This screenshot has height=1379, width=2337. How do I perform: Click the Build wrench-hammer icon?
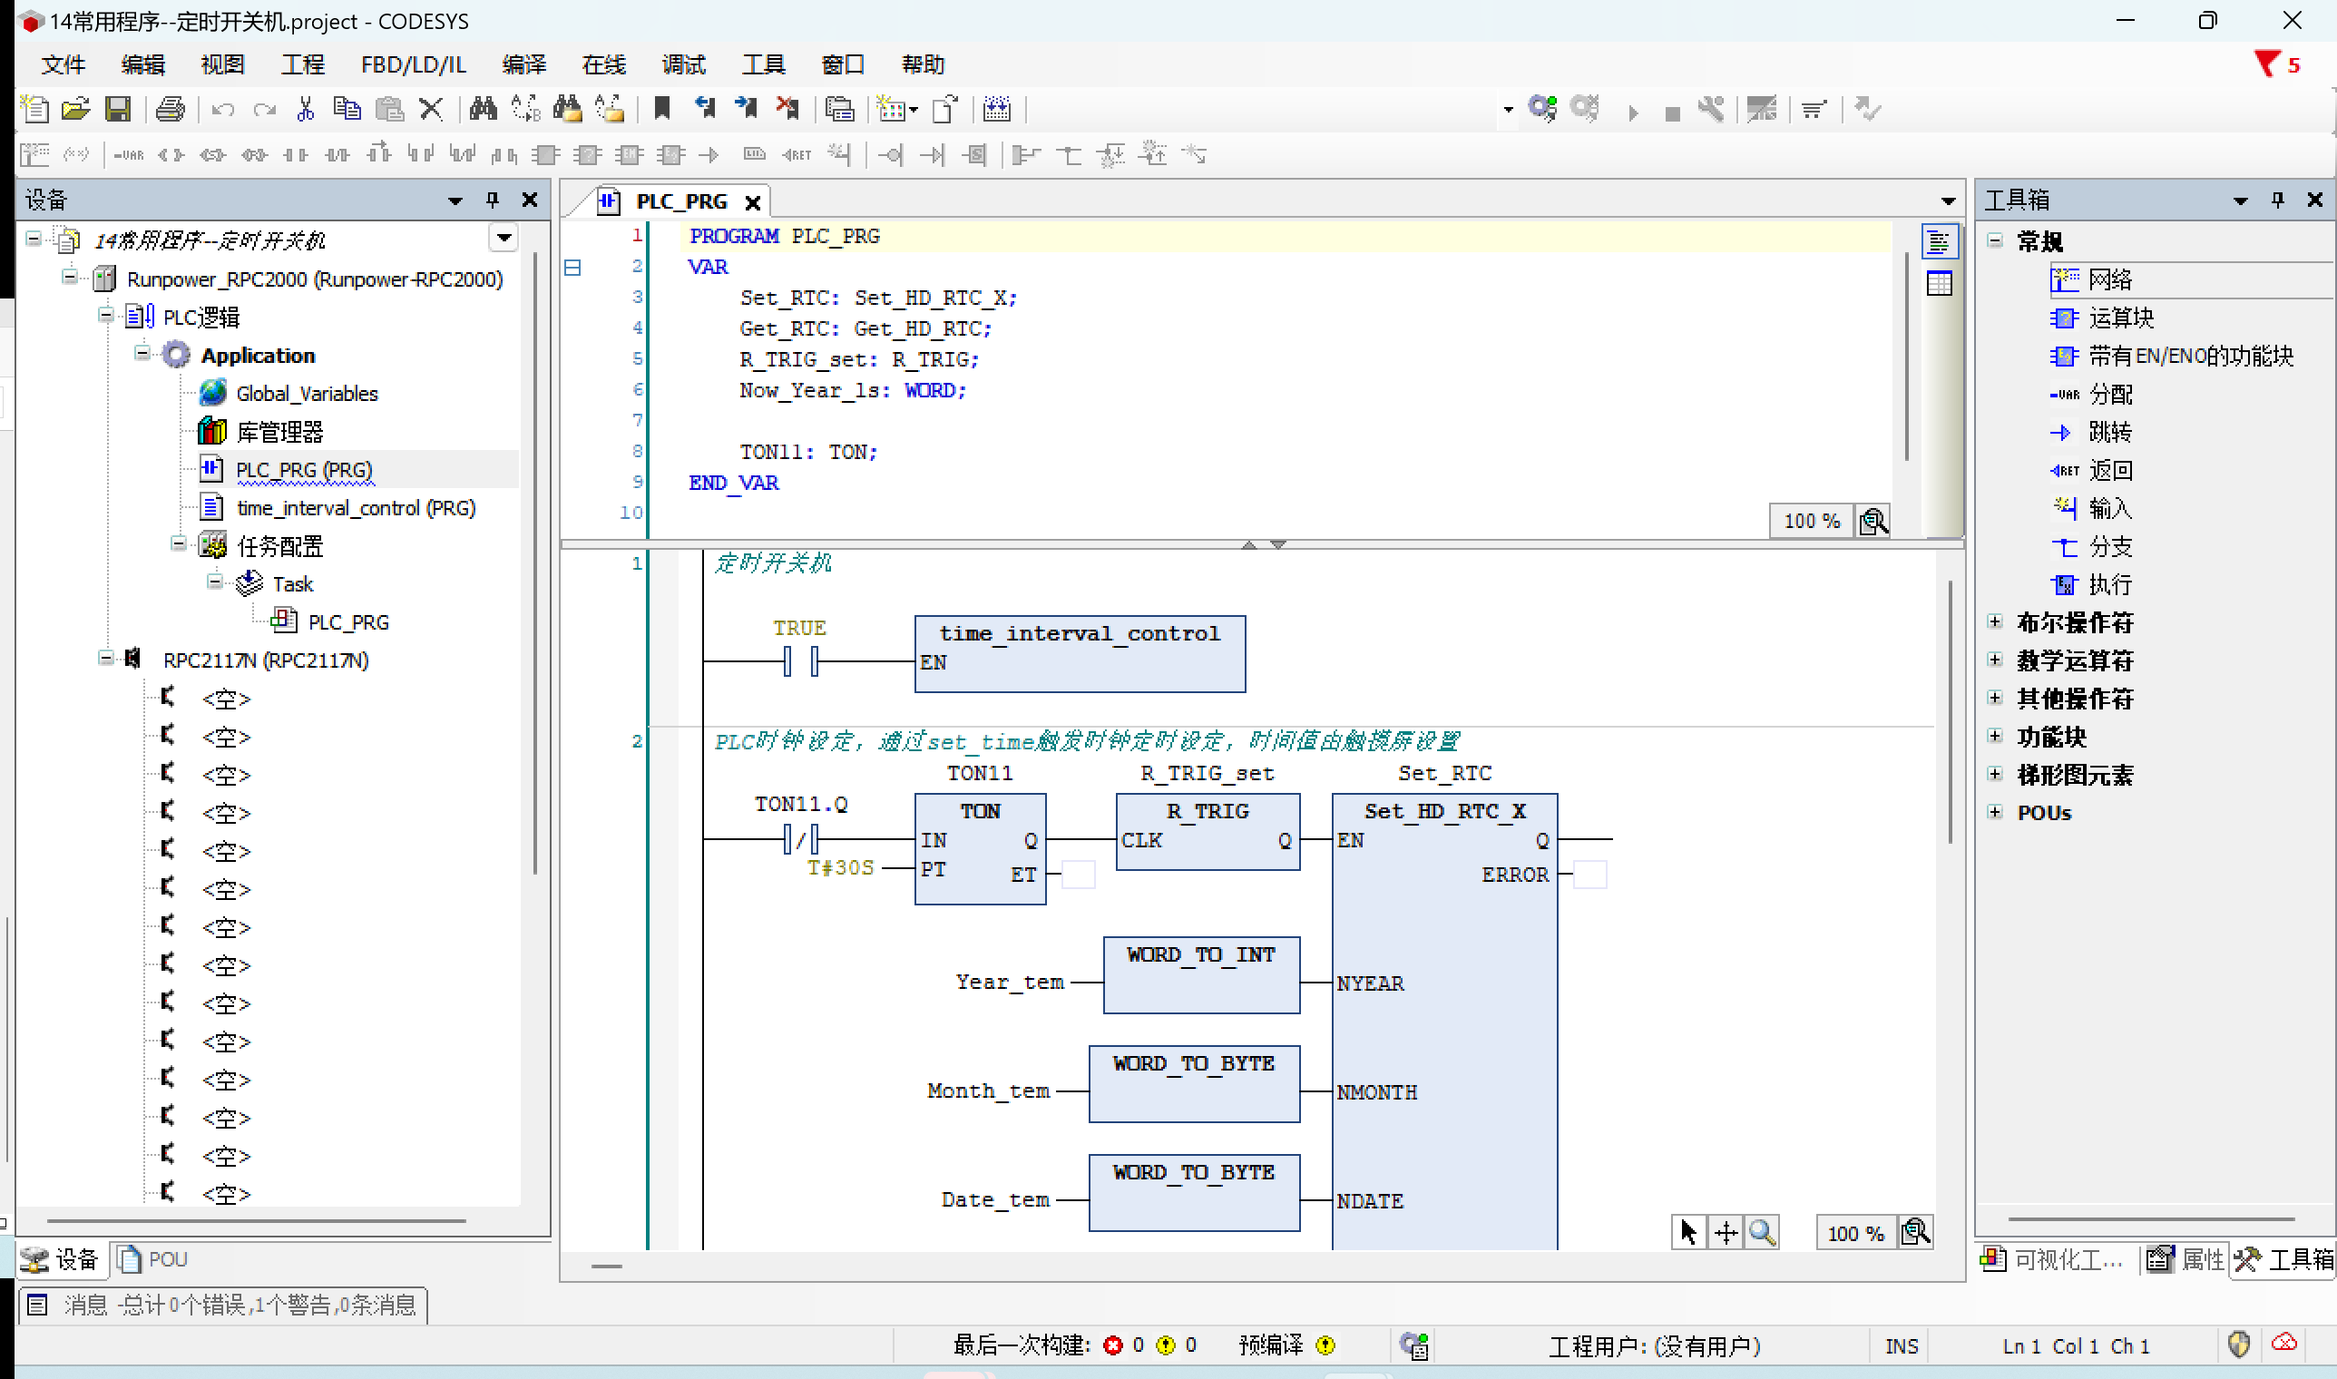[1712, 110]
